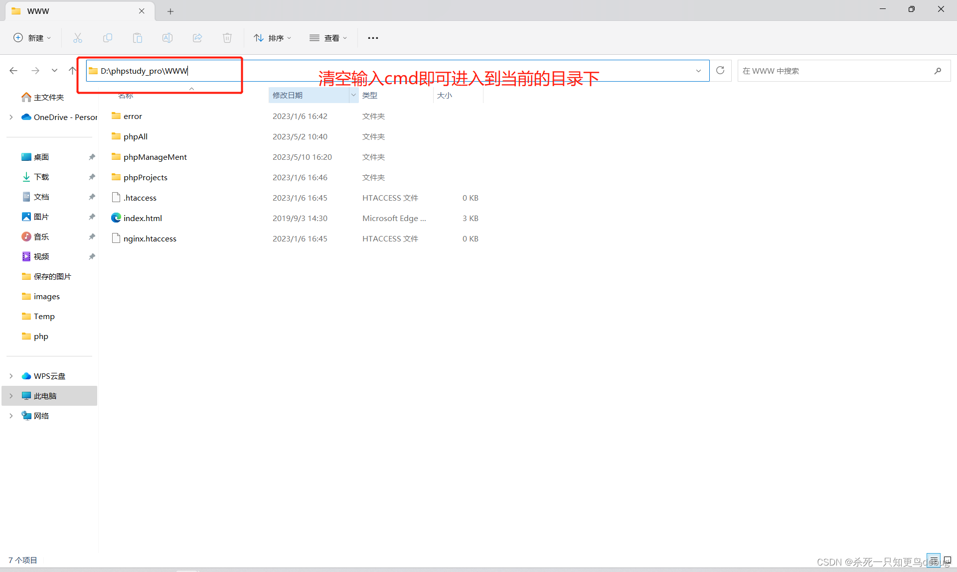
Task: Open the 查看 view options dropdown
Action: coord(328,37)
